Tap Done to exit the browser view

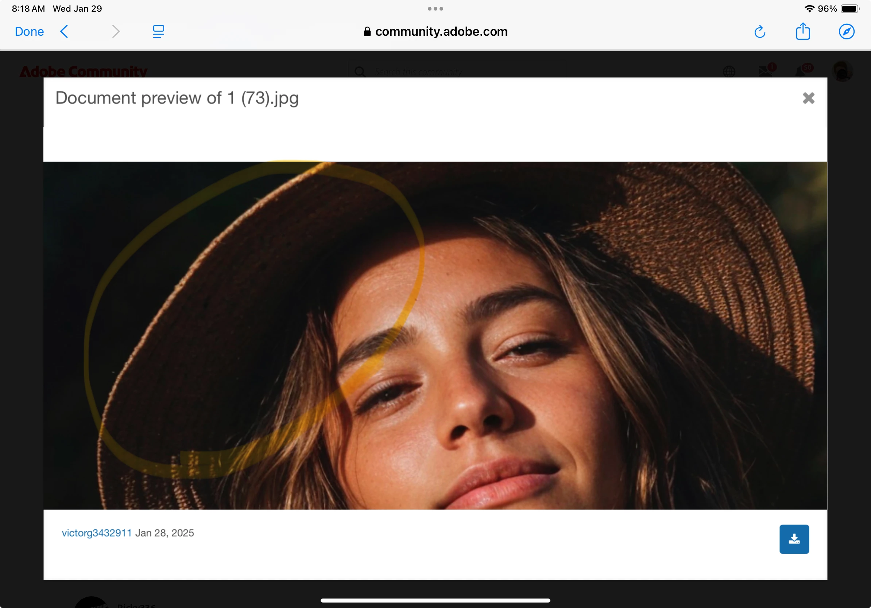click(x=29, y=31)
